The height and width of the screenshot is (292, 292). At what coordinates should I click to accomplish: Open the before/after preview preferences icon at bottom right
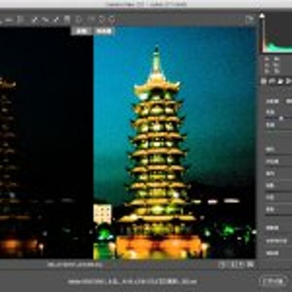[x=250, y=264]
